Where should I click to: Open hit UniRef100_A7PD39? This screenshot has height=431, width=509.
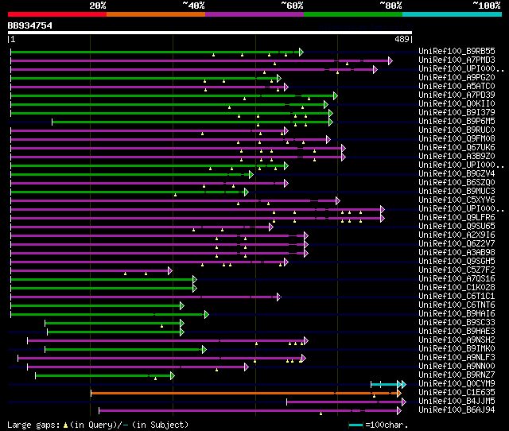(457, 95)
